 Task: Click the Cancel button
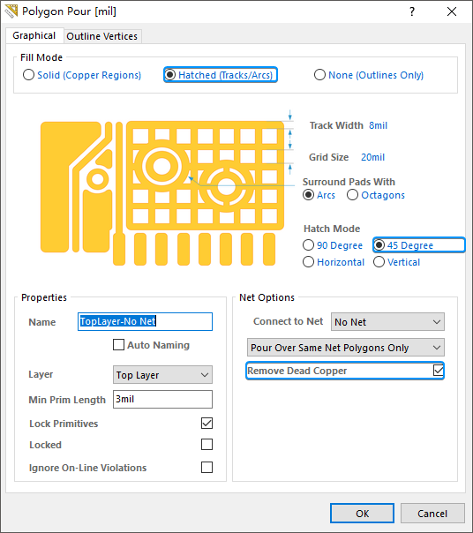(x=432, y=514)
